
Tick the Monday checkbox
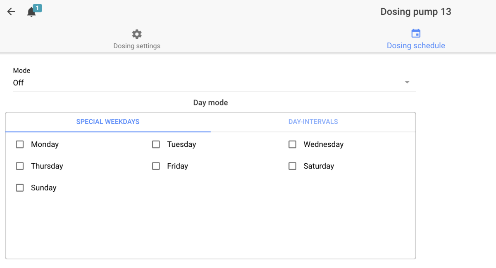pyautogui.click(x=20, y=144)
